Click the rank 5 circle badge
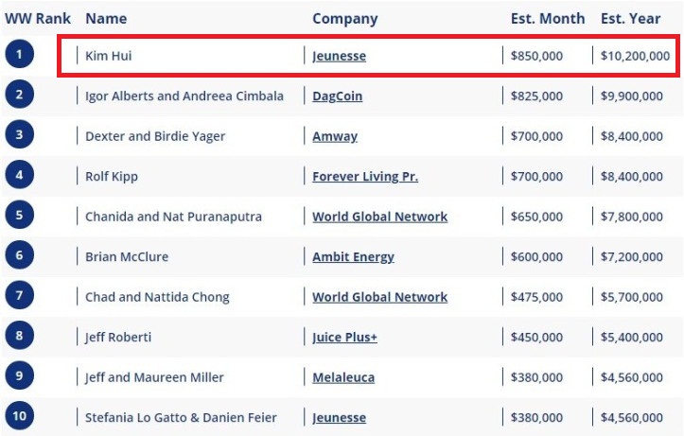This screenshot has height=436, width=684. pos(19,216)
